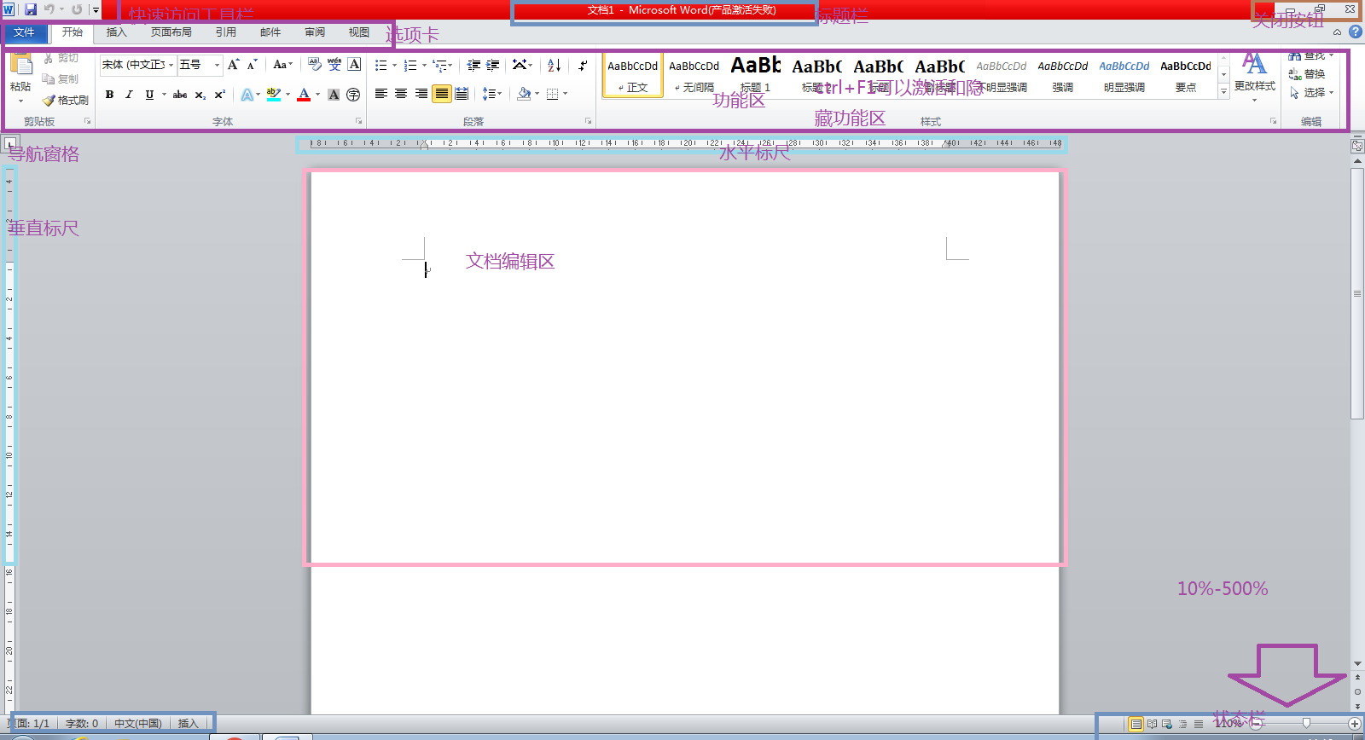Click the Grow Font icon
This screenshot has width=1365, height=740.
(234, 65)
